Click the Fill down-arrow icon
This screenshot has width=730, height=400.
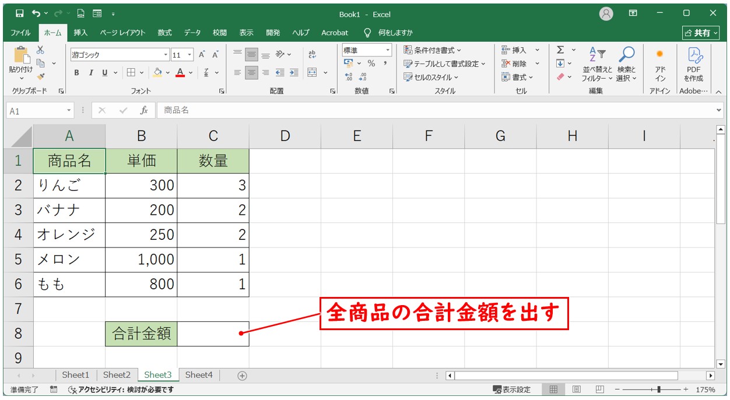tap(560, 63)
